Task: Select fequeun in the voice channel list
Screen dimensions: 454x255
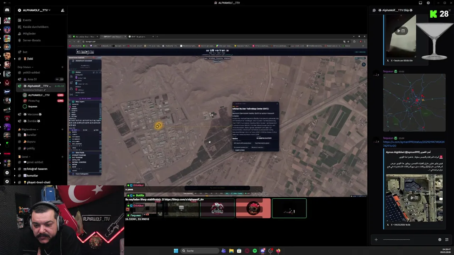Action: pos(32,107)
